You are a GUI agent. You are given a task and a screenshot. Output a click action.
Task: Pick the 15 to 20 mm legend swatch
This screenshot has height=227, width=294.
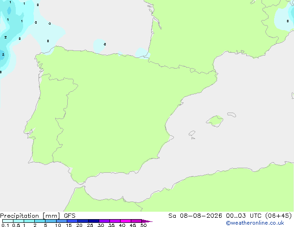72,221
